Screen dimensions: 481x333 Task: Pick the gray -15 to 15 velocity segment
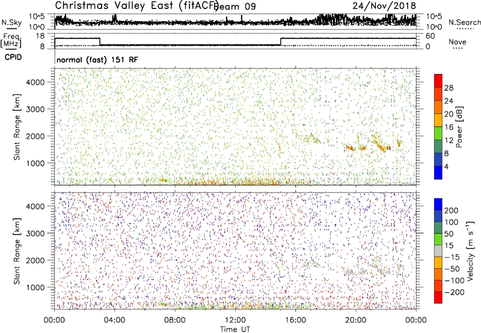[438, 251]
